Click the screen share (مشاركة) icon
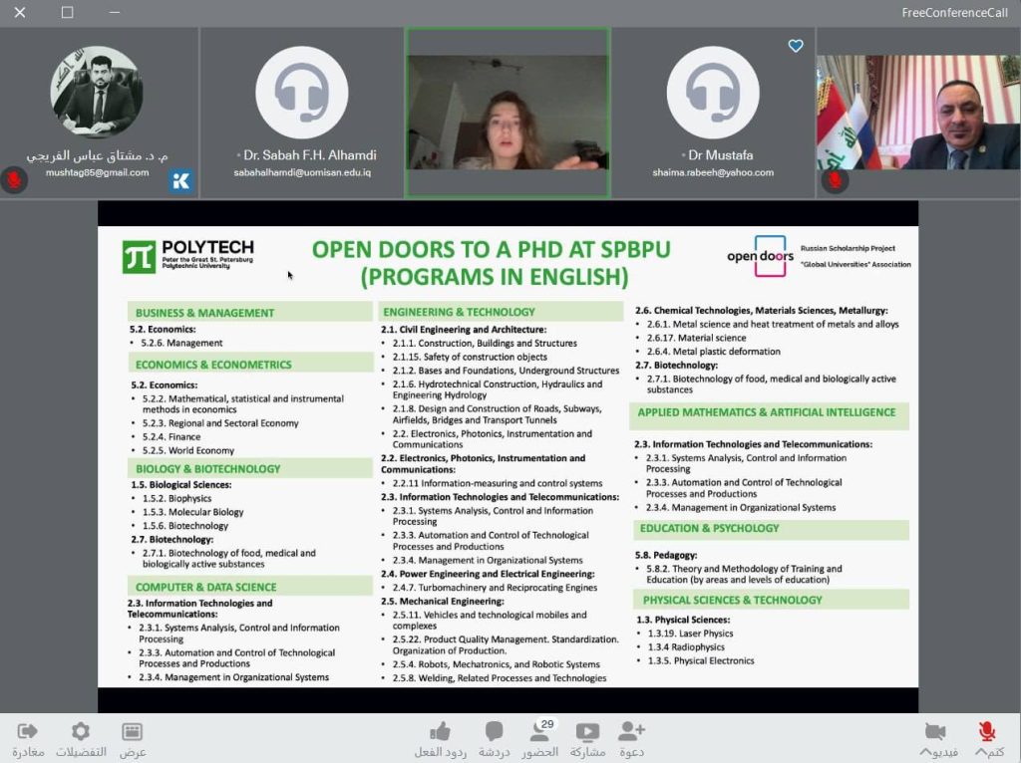 tap(587, 732)
